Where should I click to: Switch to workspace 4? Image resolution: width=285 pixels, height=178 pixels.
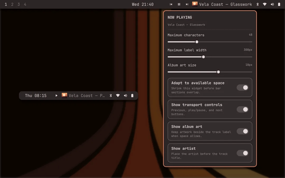click(x=25, y=4)
